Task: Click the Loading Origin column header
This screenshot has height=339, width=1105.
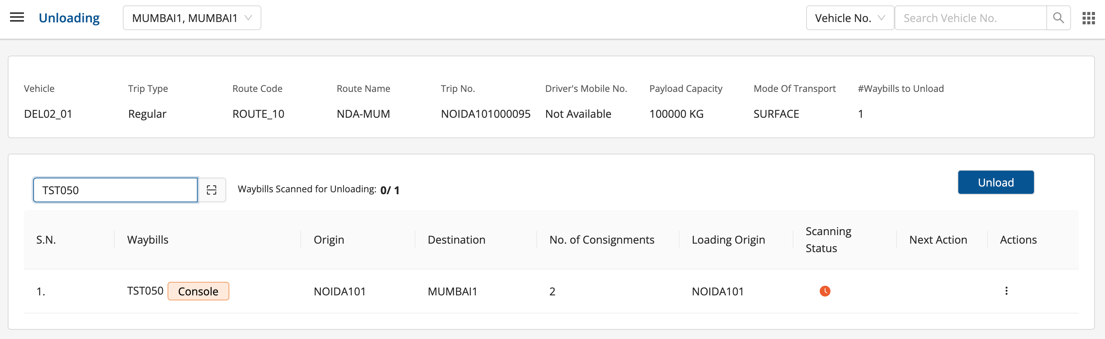Action: click(728, 239)
